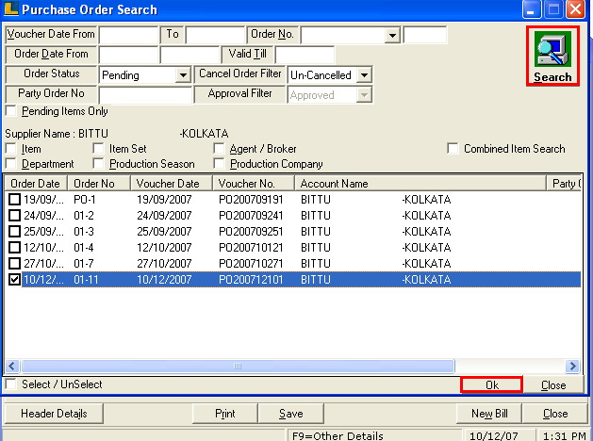Viewport: 593px width, 441px height.
Task: Check the box for order 01-7
Action: pos(14,264)
